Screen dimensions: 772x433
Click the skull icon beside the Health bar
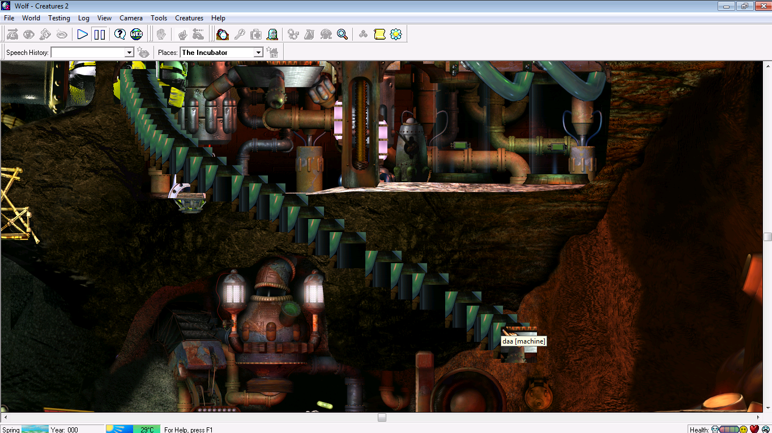715,429
